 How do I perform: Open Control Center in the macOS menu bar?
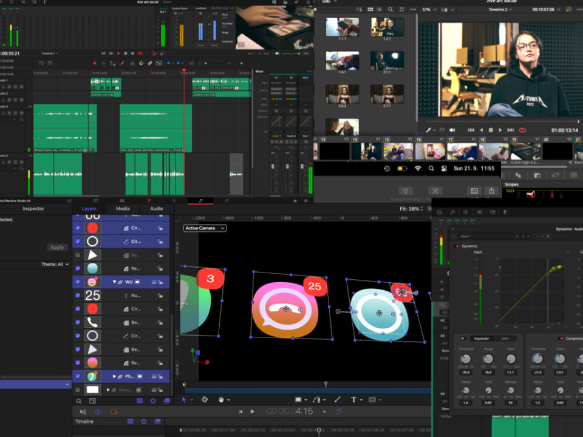point(444,168)
